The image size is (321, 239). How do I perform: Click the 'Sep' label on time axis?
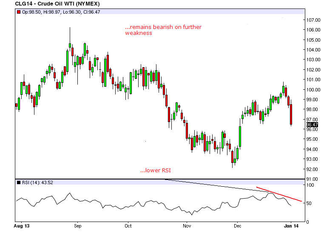pos(78,228)
